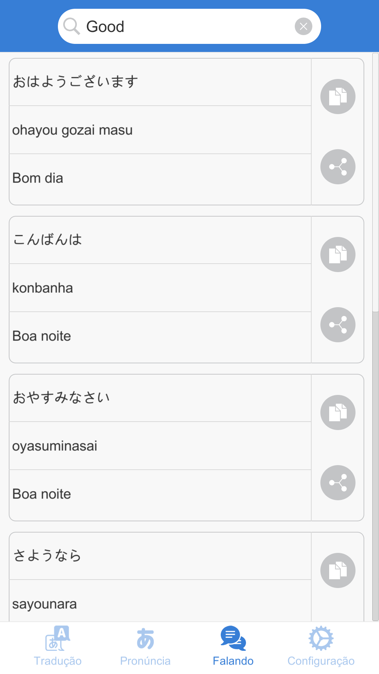The height and width of the screenshot is (674, 379).
Task: Focus the search box containing Good
Action: click(189, 26)
